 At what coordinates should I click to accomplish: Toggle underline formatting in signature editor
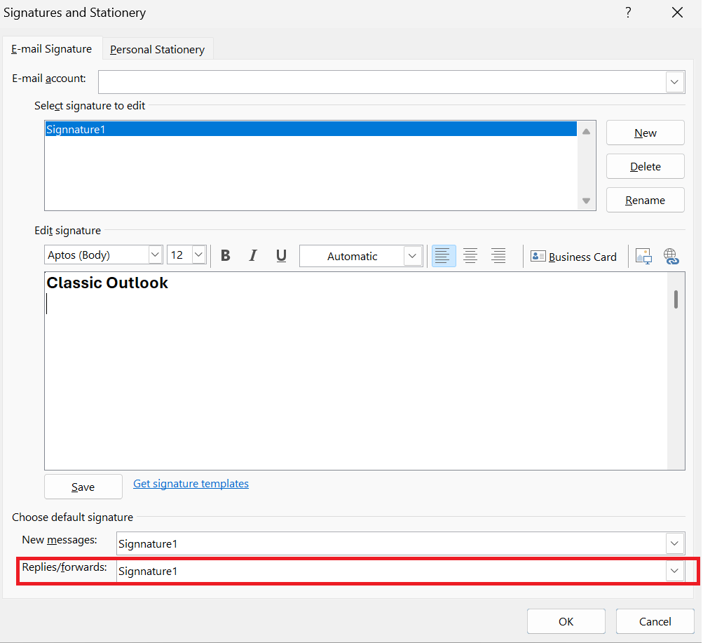pos(281,255)
